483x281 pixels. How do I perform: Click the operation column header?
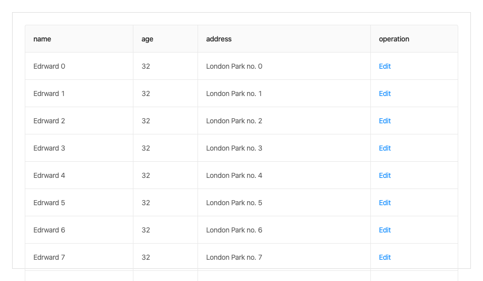pos(394,39)
